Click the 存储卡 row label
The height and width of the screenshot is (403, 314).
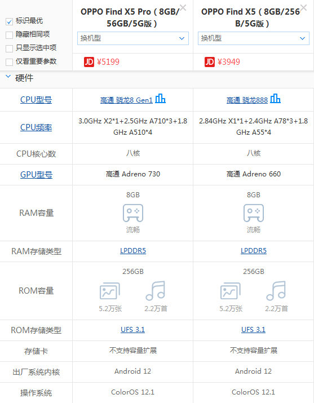pos(36,351)
